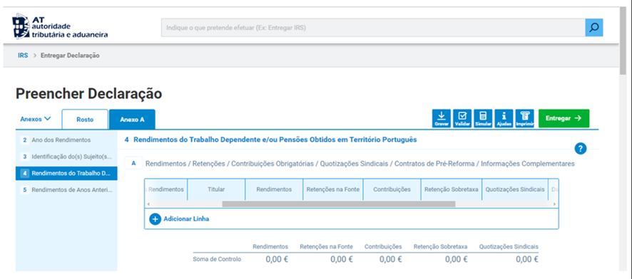Click the IRS breadcrumb link
The height and width of the screenshot is (279, 632).
click(x=23, y=56)
